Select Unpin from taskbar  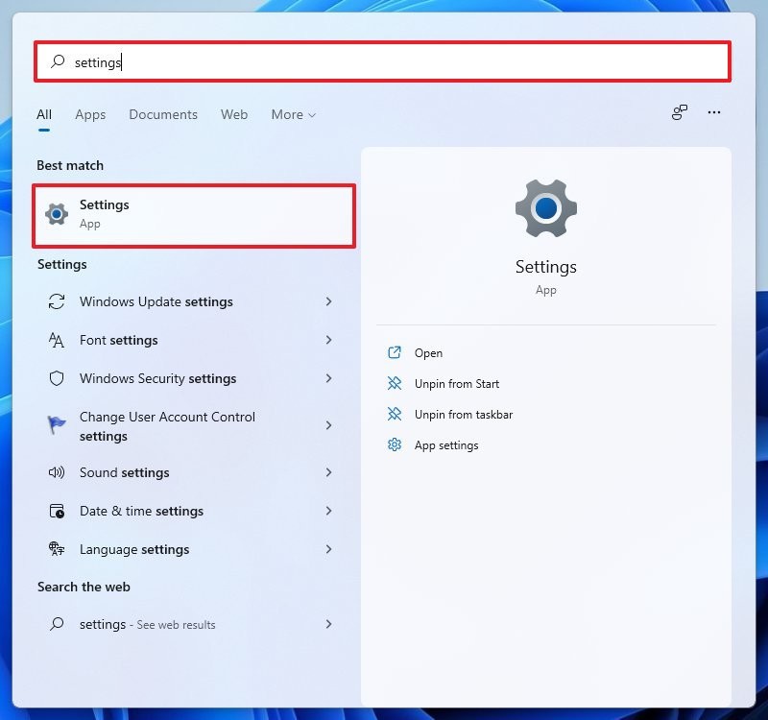(464, 415)
